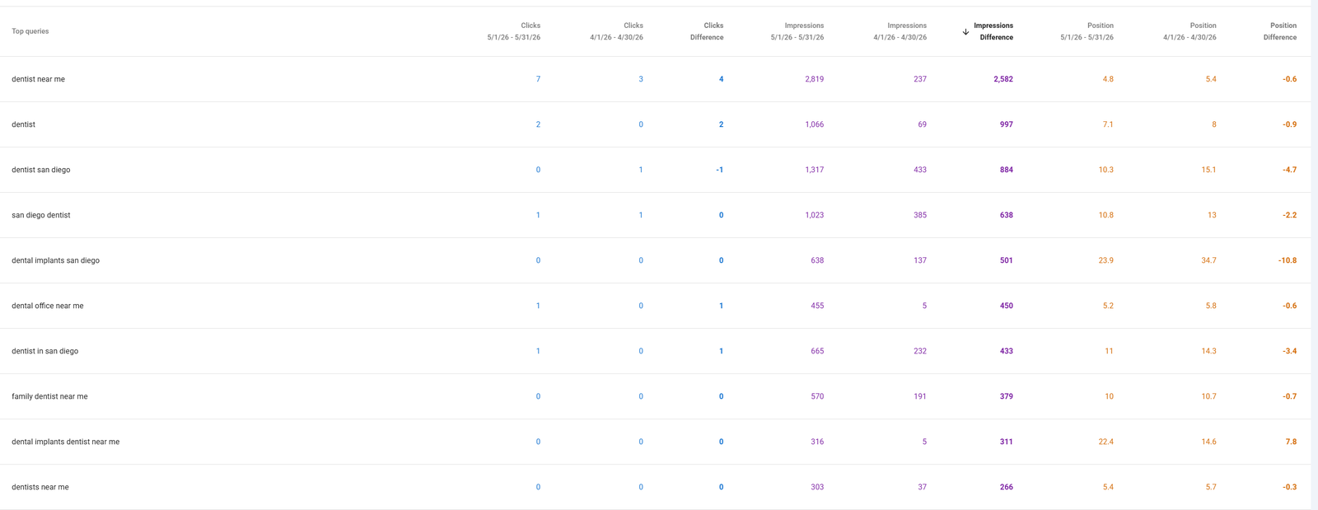Sort by Position 4/1/26 - 4/30/26 header
Screen dimensions: 1318x510
click(x=1189, y=31)
